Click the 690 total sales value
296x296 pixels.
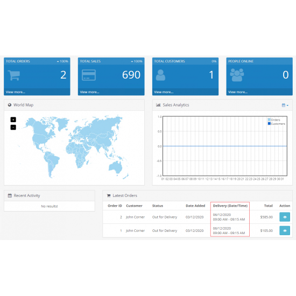[131, 75]
